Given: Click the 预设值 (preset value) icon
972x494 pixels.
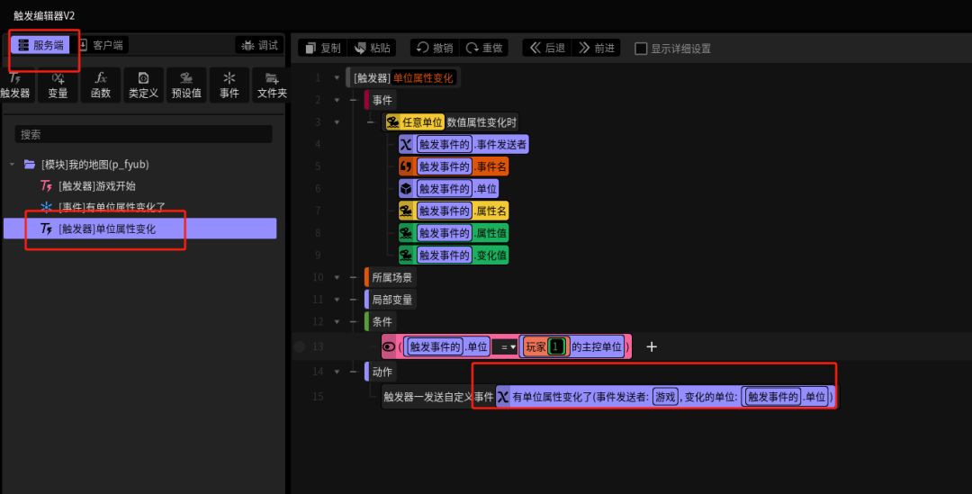Looking at the screenshot, I should click(186, 85).
